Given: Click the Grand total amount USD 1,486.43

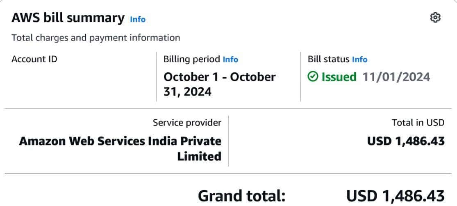Looking at the screenshot, I should pyautogui.click(x=396, y=195).
